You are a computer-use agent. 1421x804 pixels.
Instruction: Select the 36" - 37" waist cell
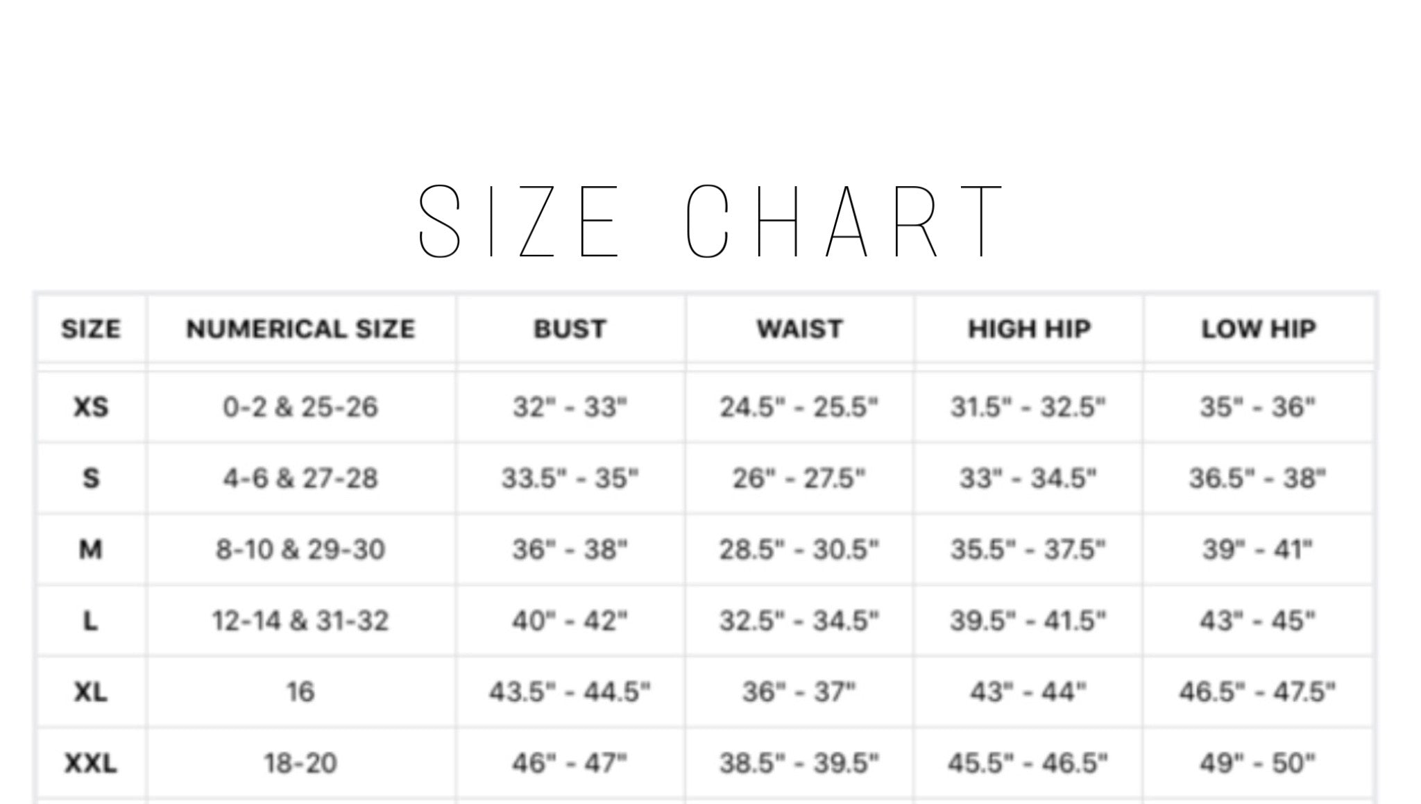click(799, 692)
